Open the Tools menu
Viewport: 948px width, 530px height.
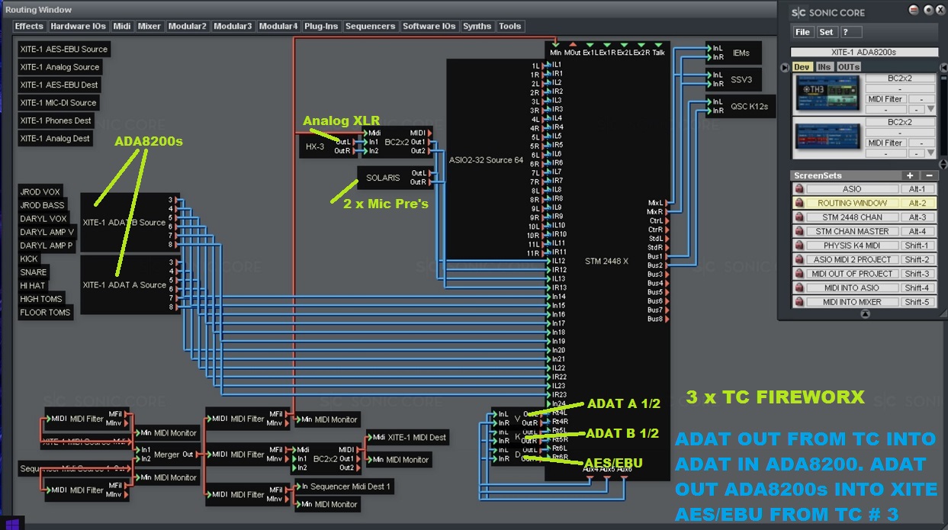coord(510,26)
